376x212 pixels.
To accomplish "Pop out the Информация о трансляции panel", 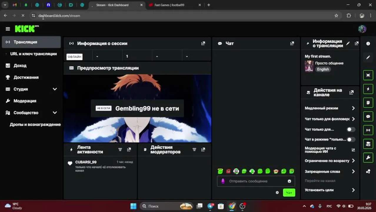I will [x=357, y=43].
